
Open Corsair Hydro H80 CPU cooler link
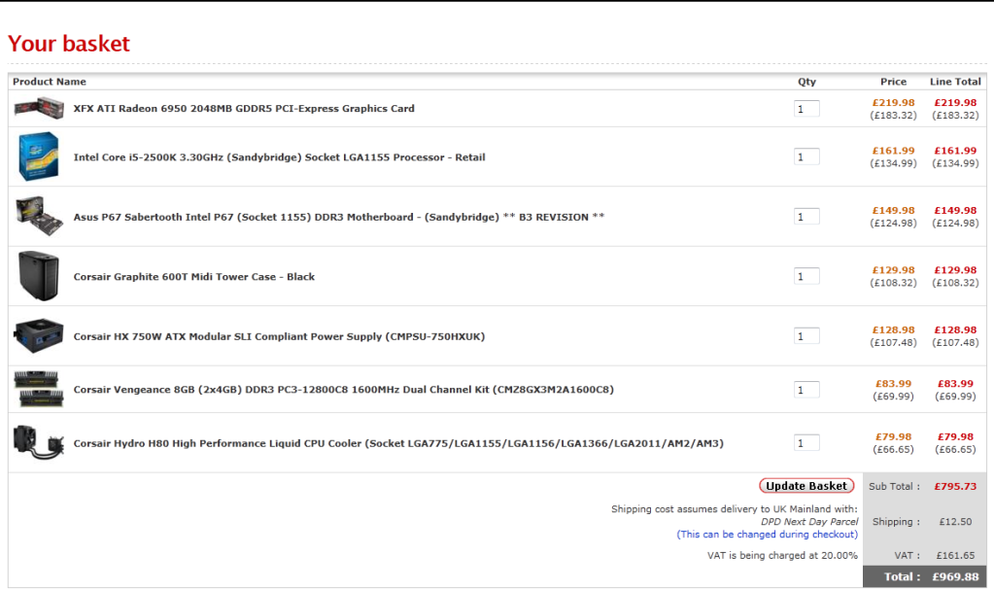(x=398, y=443)
